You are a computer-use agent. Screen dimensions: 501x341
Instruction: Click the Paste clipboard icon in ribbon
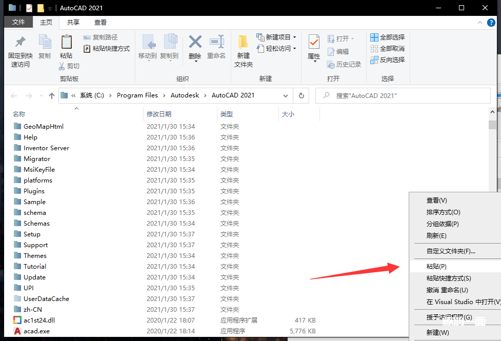click(66, 43)
